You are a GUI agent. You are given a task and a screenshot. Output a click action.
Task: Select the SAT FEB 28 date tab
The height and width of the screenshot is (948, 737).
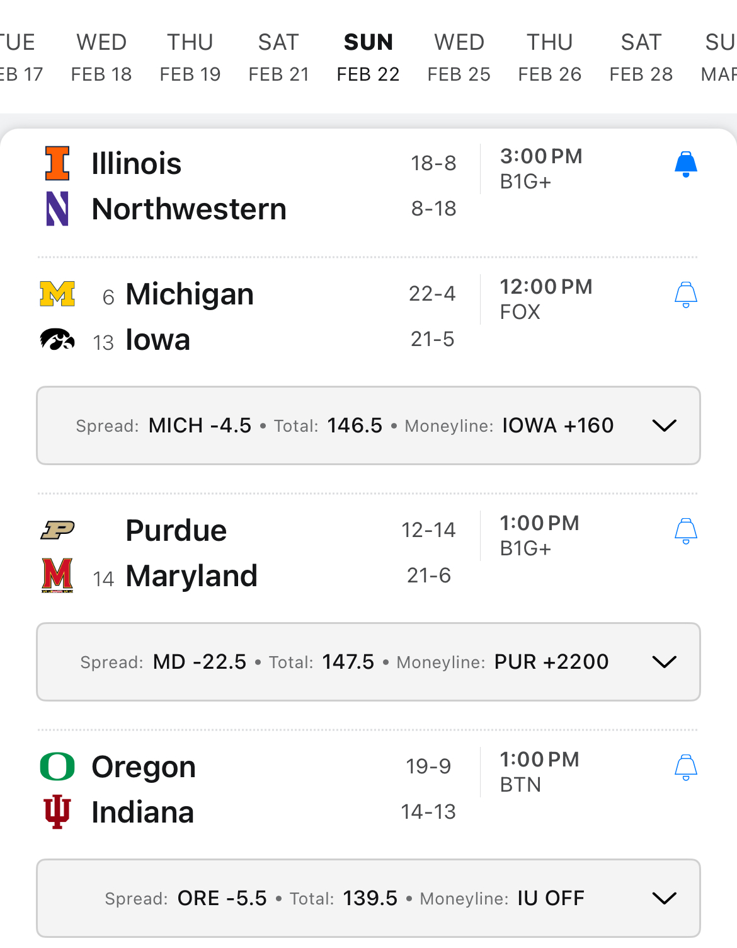coord(641,57)
